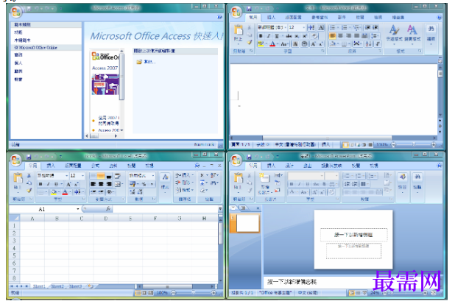
Task: Click the title placeholder on the PowerPoint slide
Action: pyautogui.click(x=353, y=235)
